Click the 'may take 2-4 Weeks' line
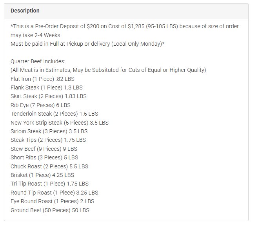 pos(36,35)
